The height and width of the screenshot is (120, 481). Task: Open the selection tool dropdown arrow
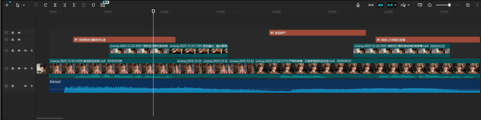[x=24, y=5]
